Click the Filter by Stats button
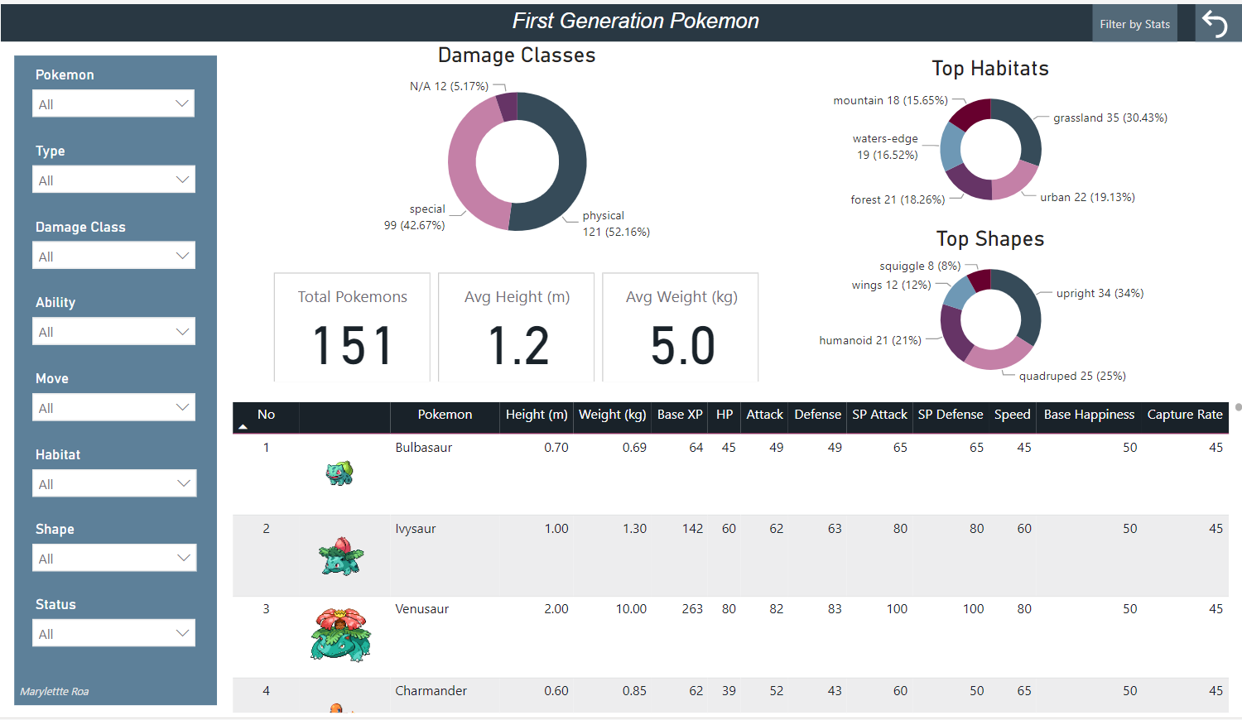Viewport: 1242px width, 720px height. (x=1134, y=24)
